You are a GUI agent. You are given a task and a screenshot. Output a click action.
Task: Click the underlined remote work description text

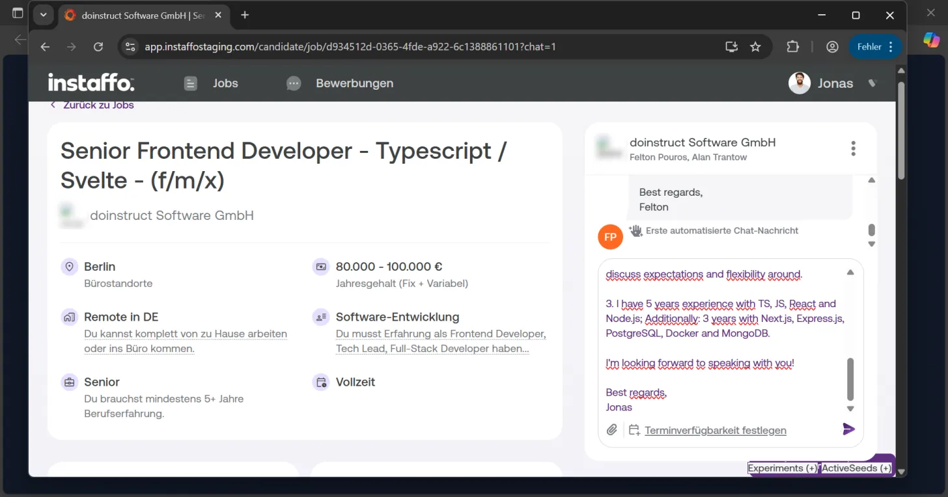click(186, 342)
